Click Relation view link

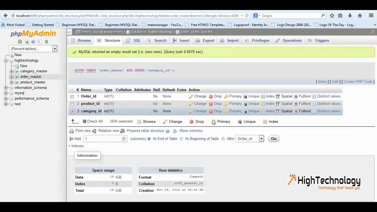pyautogui.click(x=109, y=131)
